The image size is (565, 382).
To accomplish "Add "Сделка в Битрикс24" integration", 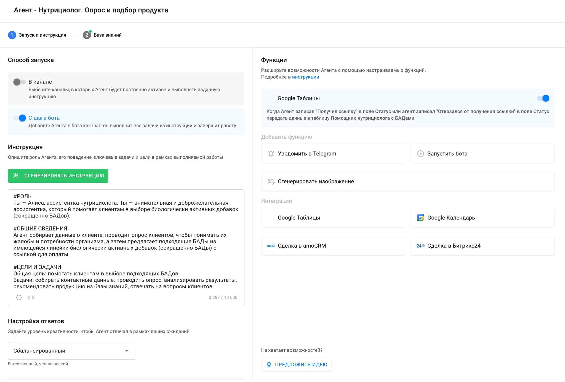I will click(x=482, y=246).
